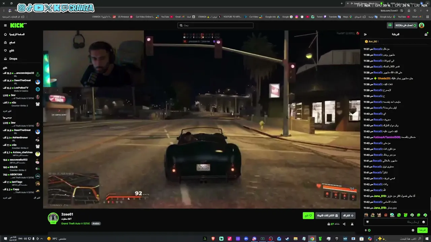
Task: Open FatimaAlTamimi506 username in chat
Action: click(x=387, y=137)
